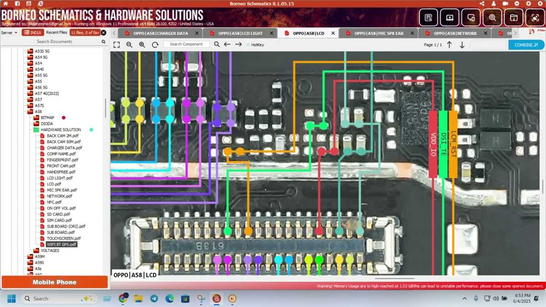Image resolution: width=546 pixels, height=307 pixels.
Task: Close the OPPO|A58|CHARGER DATA tab
Action: (197, 33)
